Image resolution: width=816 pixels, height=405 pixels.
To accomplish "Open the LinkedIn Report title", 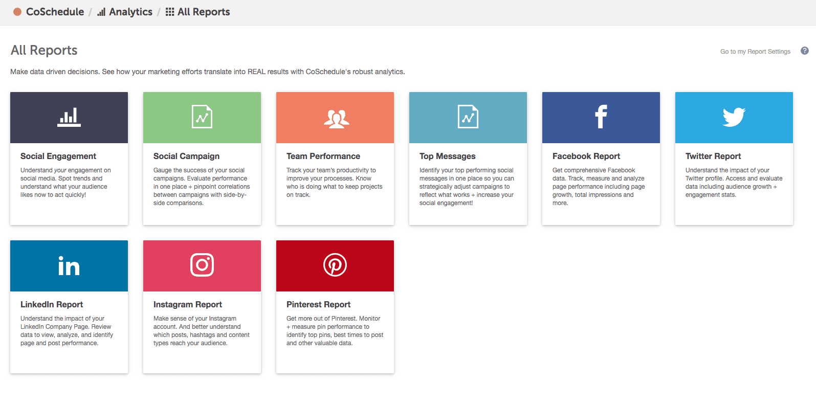I will pos(52,304).
